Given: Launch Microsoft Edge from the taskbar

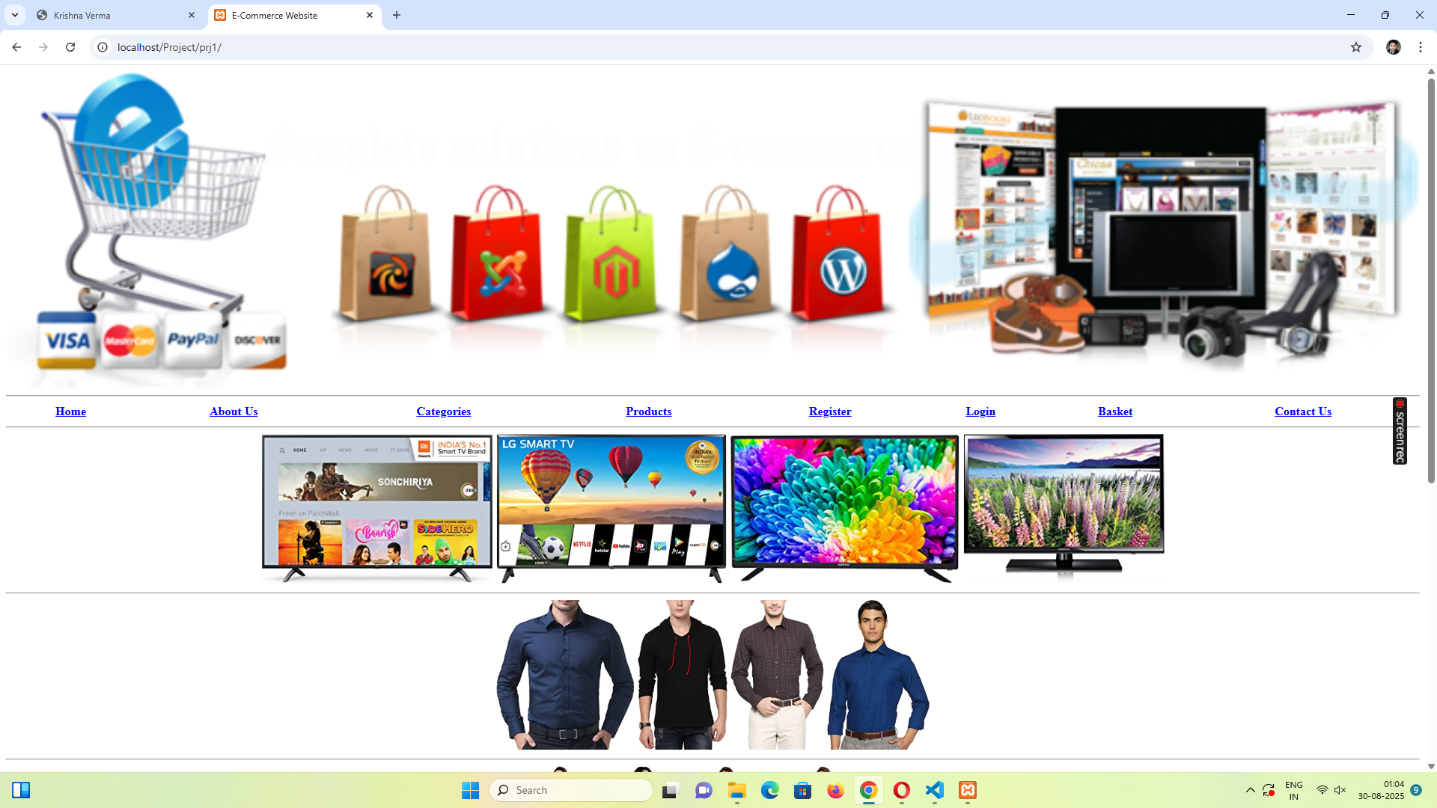Looking at the screenshot, I should point(770,790).
